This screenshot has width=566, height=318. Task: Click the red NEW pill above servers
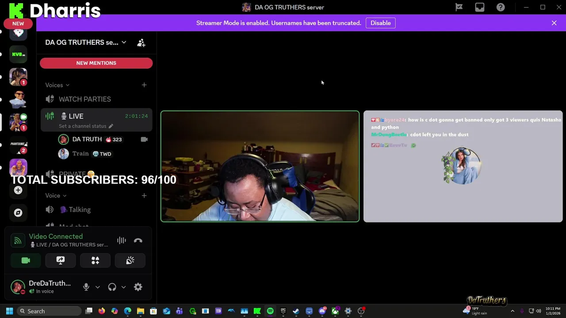click(x=18, y=23)
